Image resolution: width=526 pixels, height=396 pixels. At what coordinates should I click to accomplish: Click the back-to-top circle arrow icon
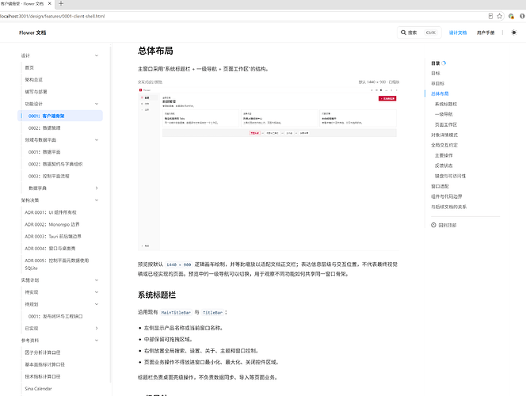pyautogui.click(x=433, y=225)
